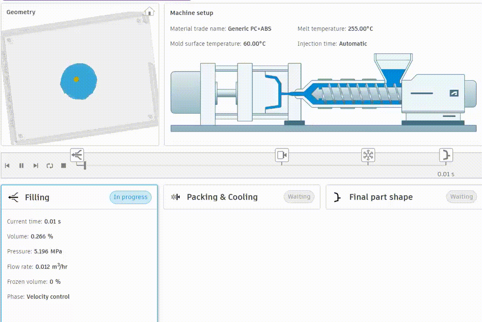This screenshot has width=482, height=322.
Task: Pause the simulation playback
Action: 21,166
